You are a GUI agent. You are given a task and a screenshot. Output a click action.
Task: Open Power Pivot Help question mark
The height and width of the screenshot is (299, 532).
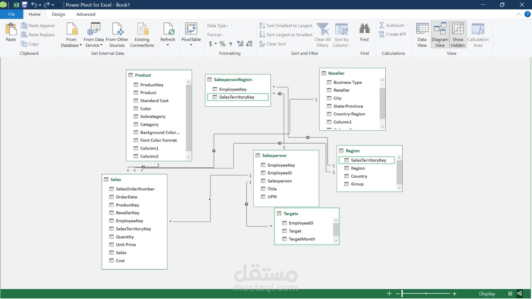coord(527,14)
